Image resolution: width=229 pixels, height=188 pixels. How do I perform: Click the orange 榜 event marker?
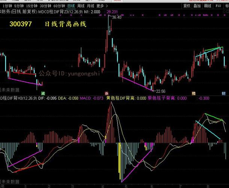pos(194,93)
